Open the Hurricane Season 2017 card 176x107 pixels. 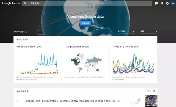[x=37, y=63]
